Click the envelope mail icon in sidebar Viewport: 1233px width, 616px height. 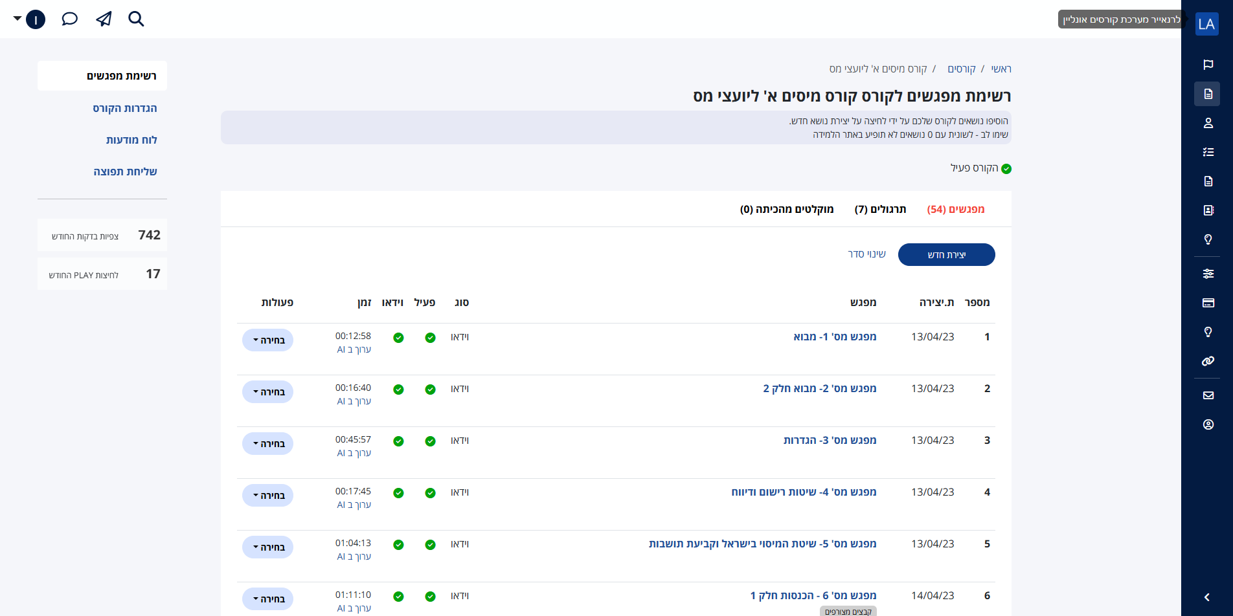click(x=1208, y=395)
